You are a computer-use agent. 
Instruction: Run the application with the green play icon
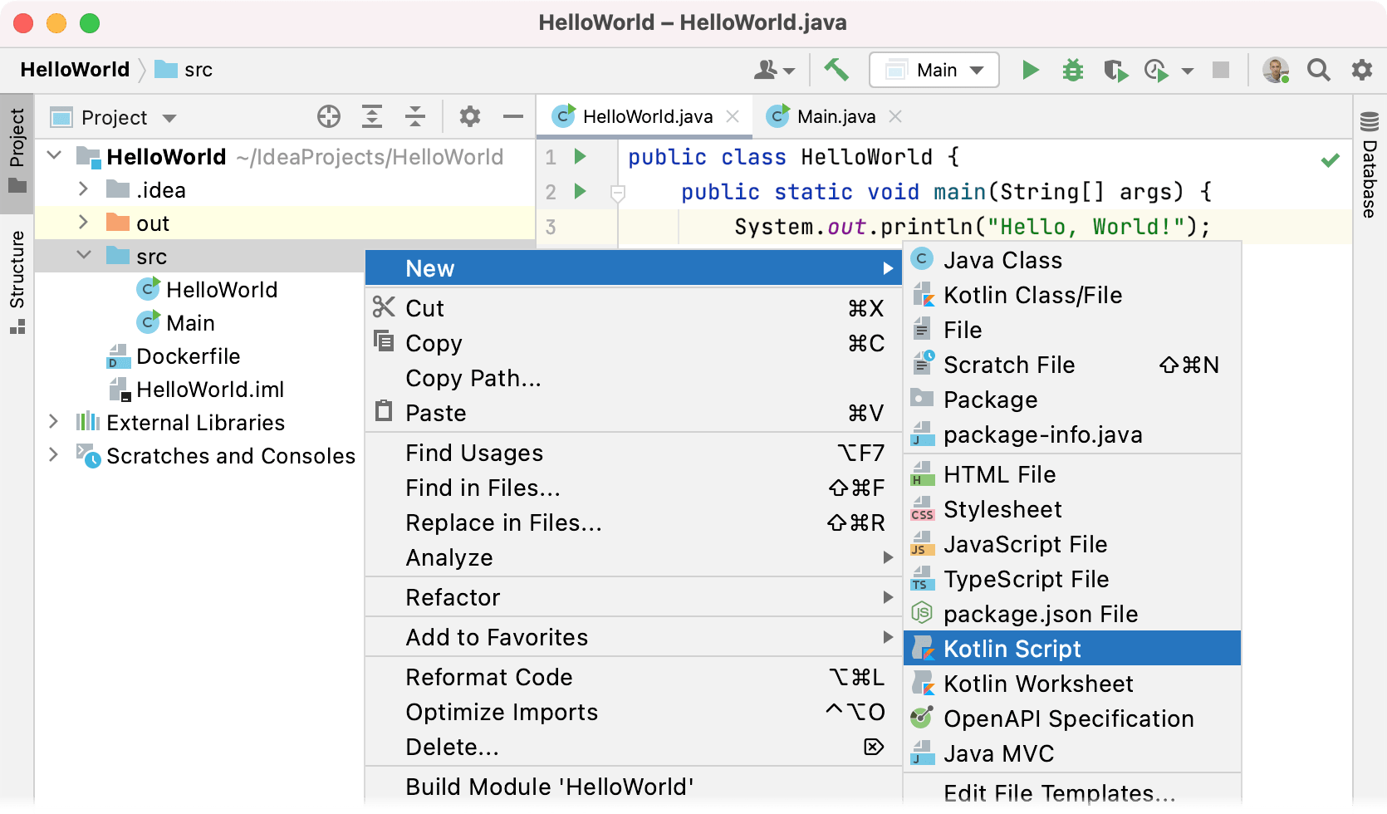click(x=1030, y=70)
